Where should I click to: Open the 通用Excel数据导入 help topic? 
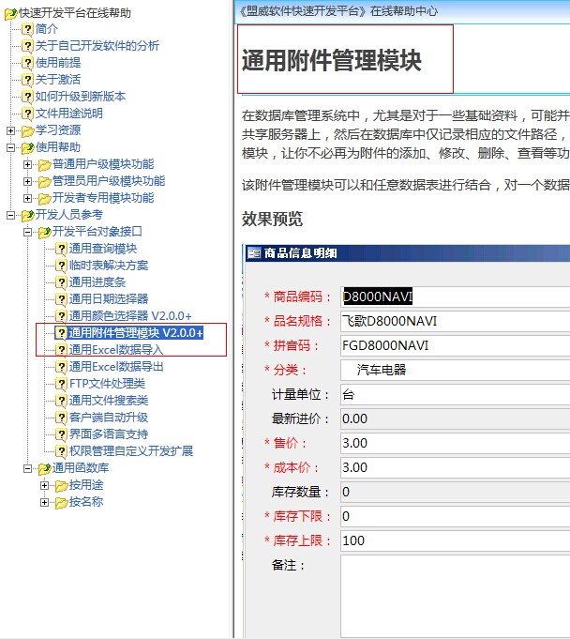point(115,350)
